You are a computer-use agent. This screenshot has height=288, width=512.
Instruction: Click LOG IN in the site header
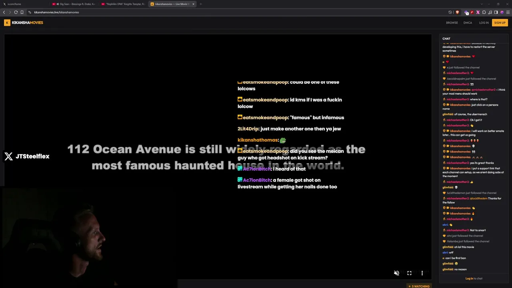pos(484,23)
